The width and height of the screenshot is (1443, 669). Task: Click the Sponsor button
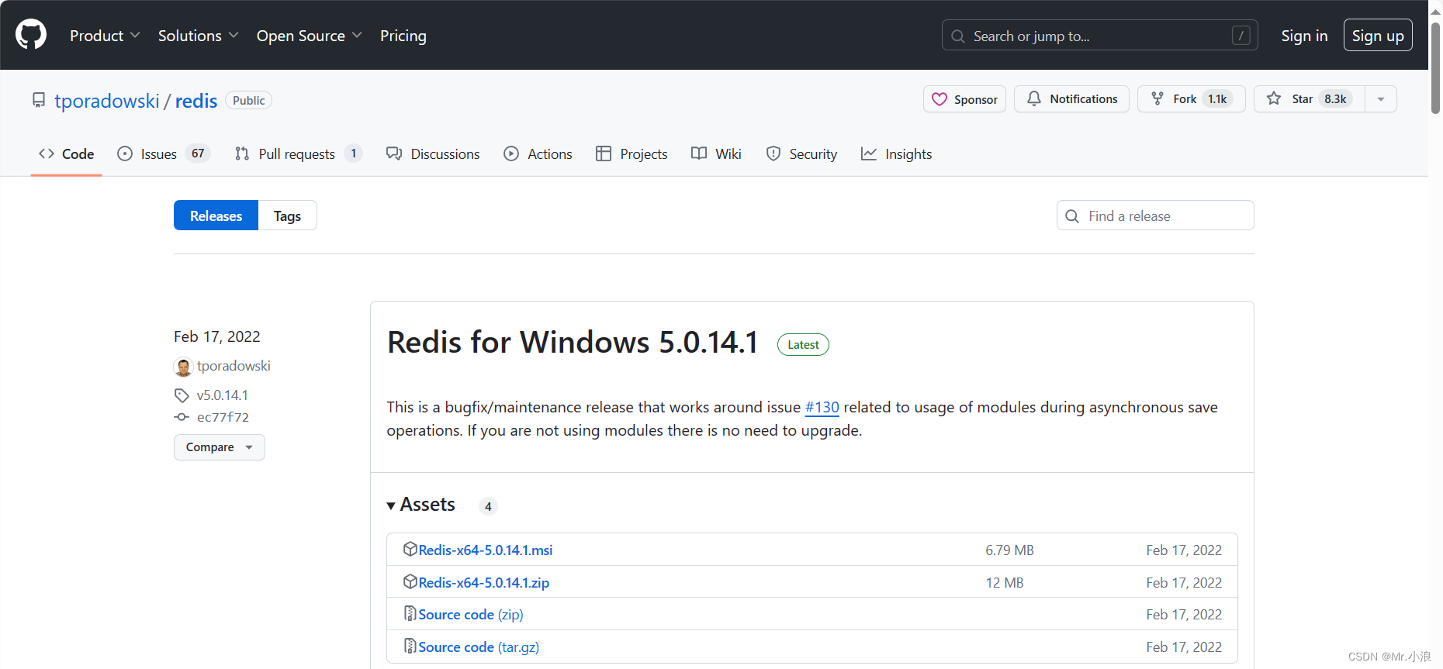(964, 99)
